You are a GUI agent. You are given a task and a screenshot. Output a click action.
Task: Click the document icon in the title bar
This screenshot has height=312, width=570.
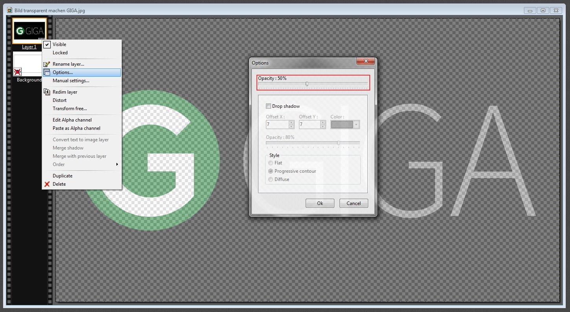click(x=9, y=10)
